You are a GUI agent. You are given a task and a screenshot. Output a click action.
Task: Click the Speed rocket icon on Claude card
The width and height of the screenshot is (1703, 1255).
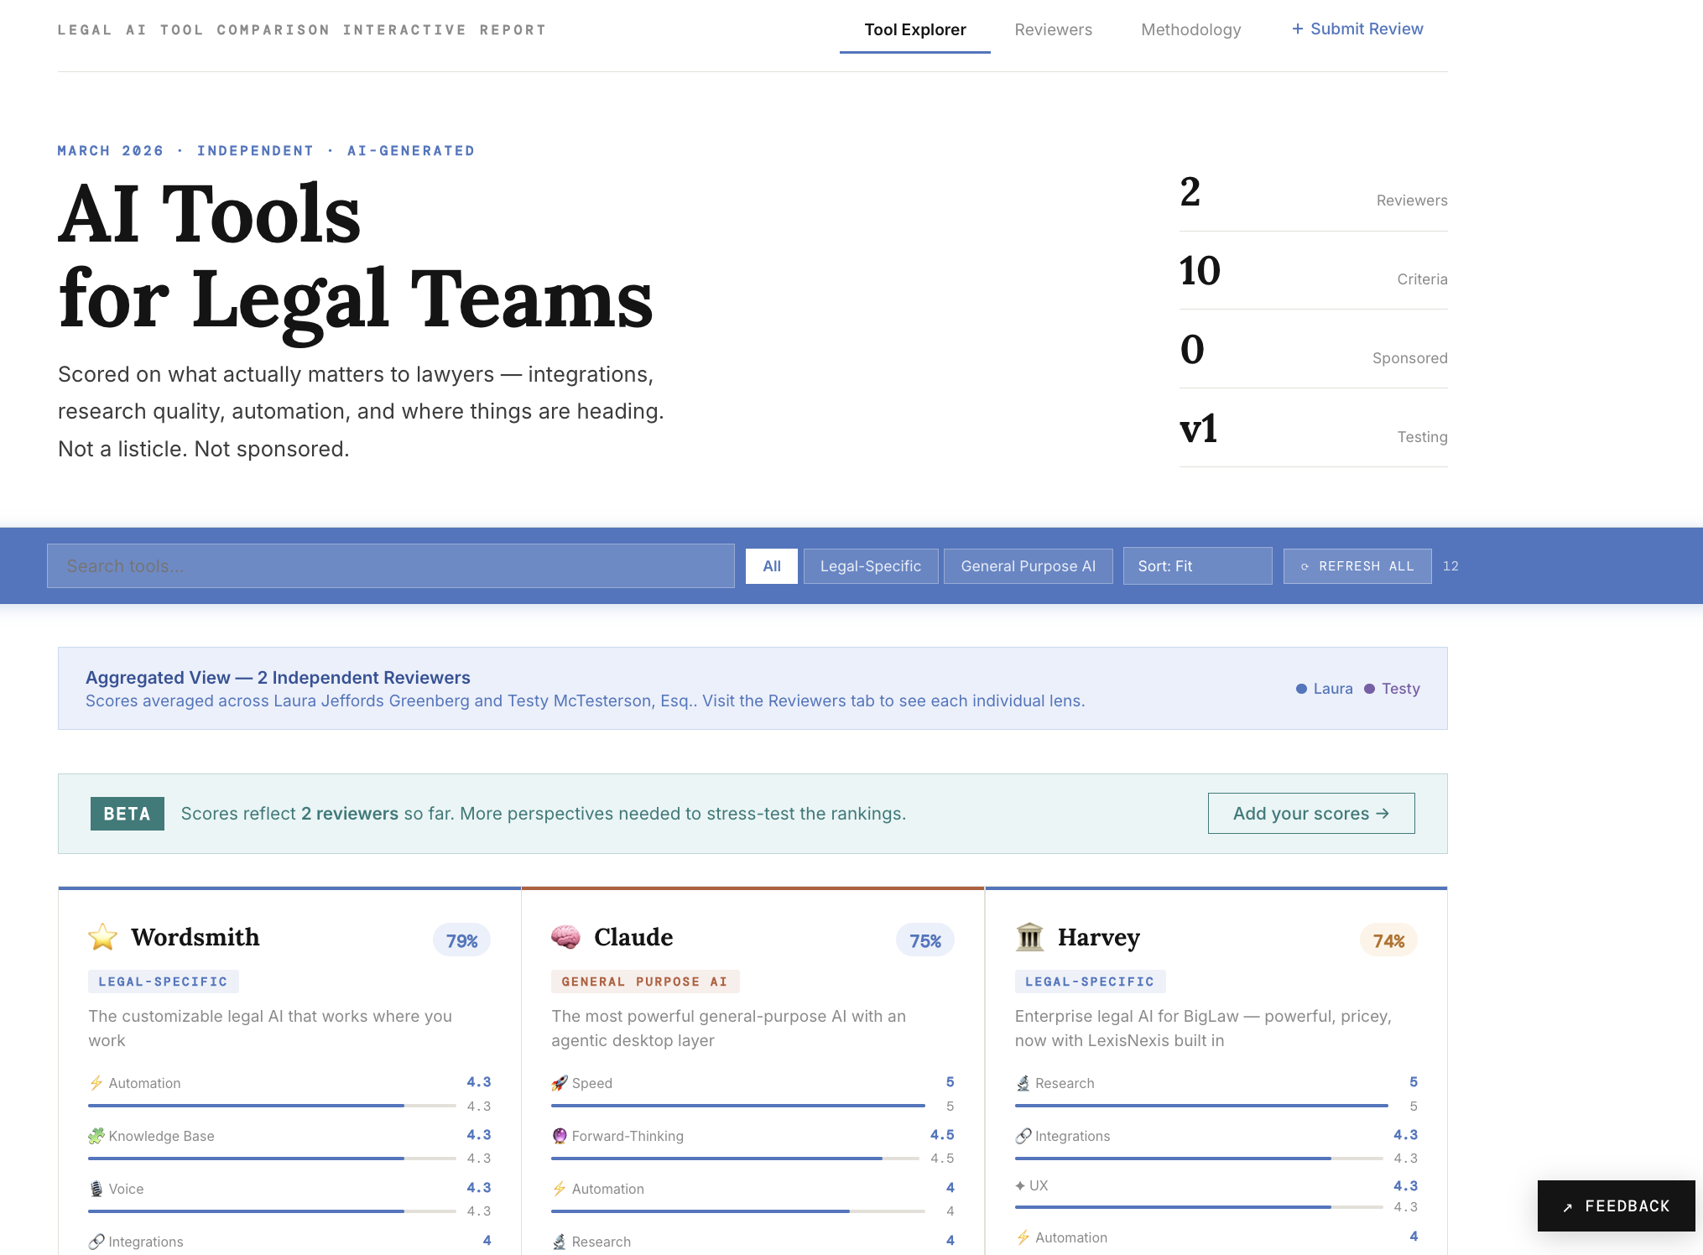tap(559, 1083)
